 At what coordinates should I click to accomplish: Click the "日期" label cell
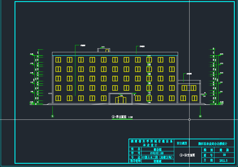click(208, 160)
